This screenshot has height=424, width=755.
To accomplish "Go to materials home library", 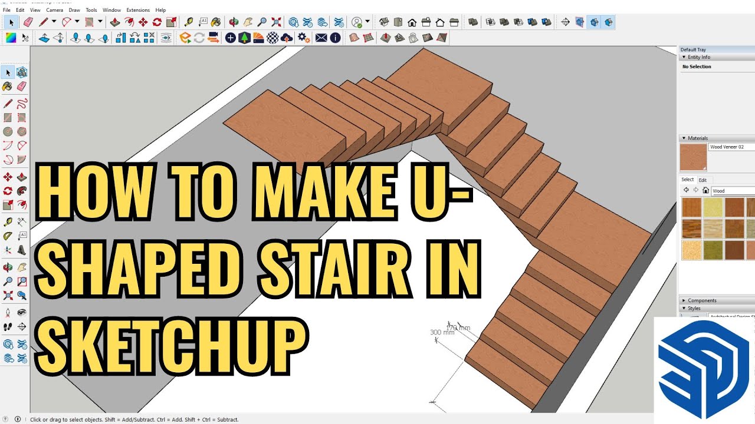I will [x=705, y=190].
